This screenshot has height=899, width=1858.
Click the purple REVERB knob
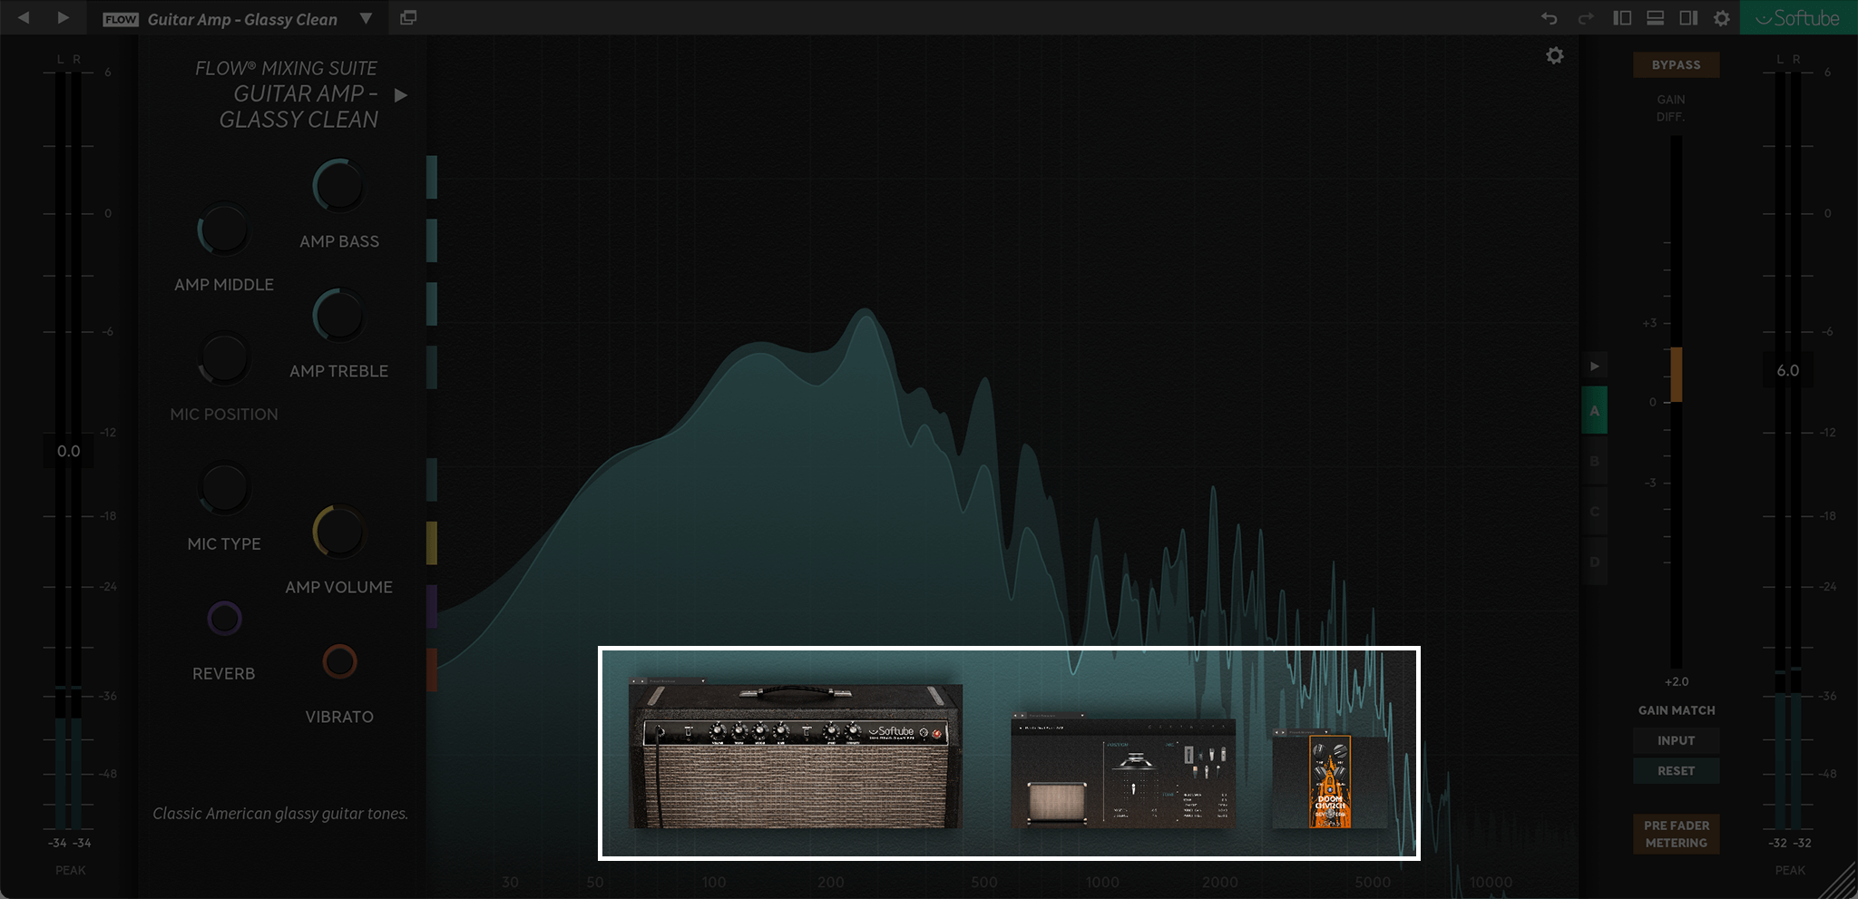(x=224, y=619)
